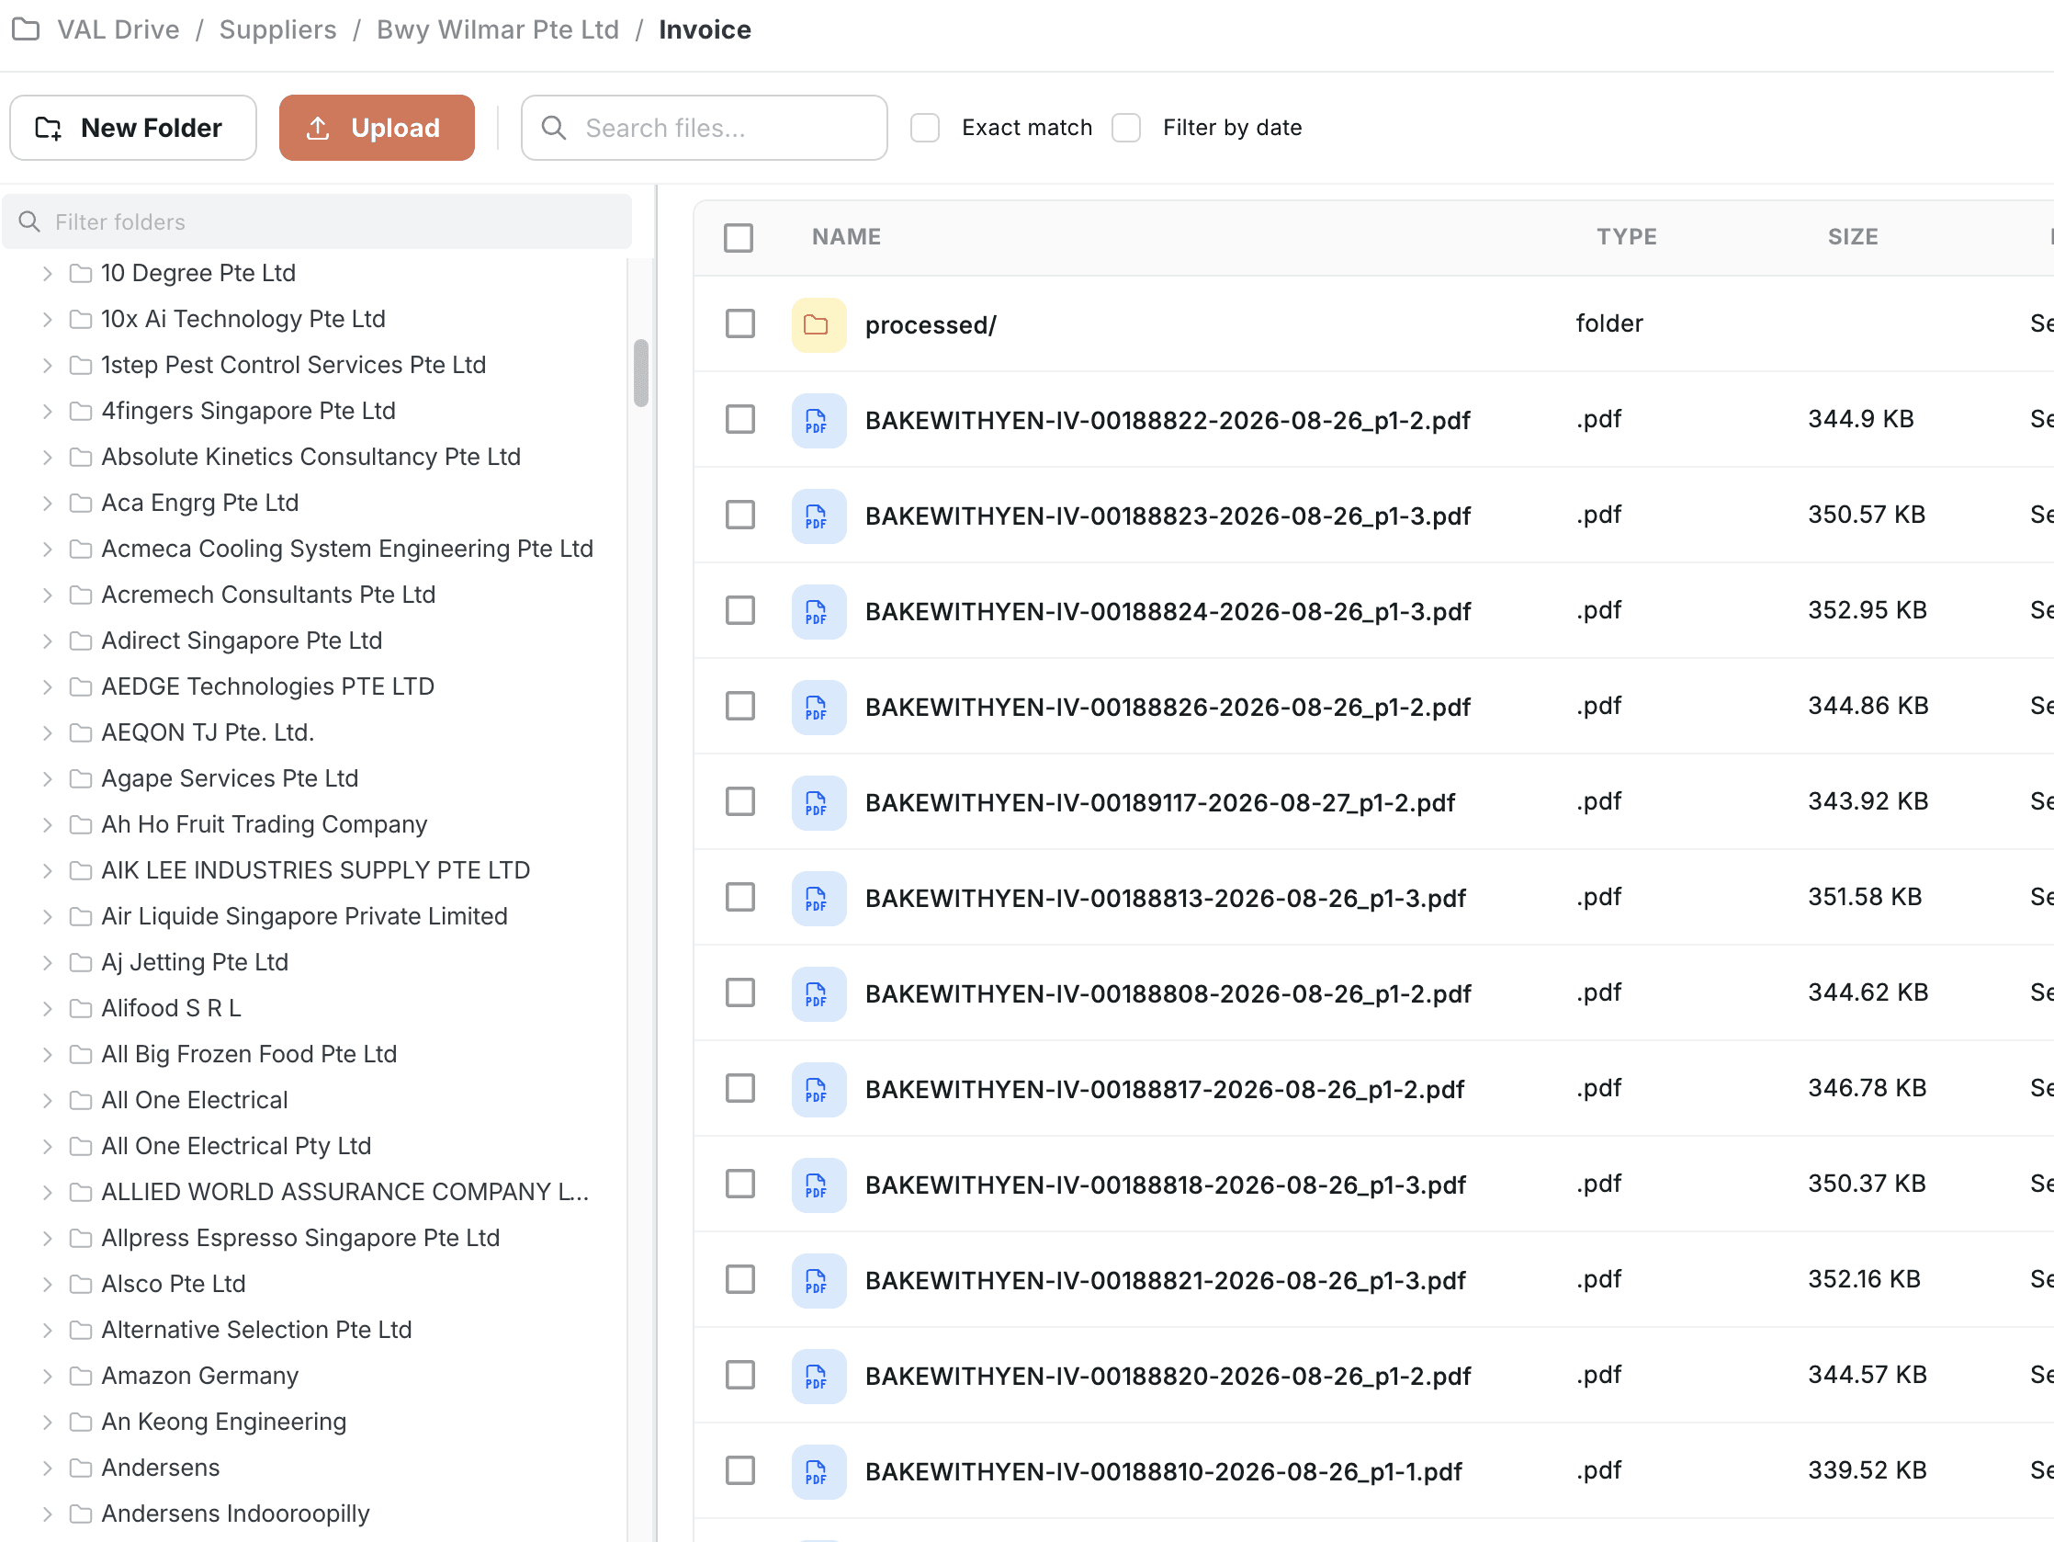2054x1542 pixels.
Task: Open the processed/ folder icon
Action: coord(818,324)
